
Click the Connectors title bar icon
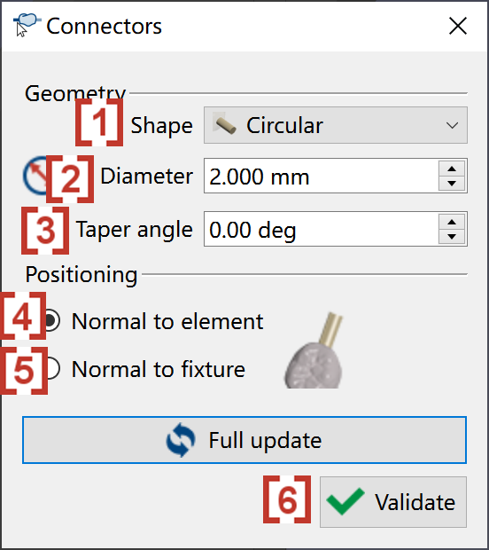pyautogui.click(x=27, y=24)
